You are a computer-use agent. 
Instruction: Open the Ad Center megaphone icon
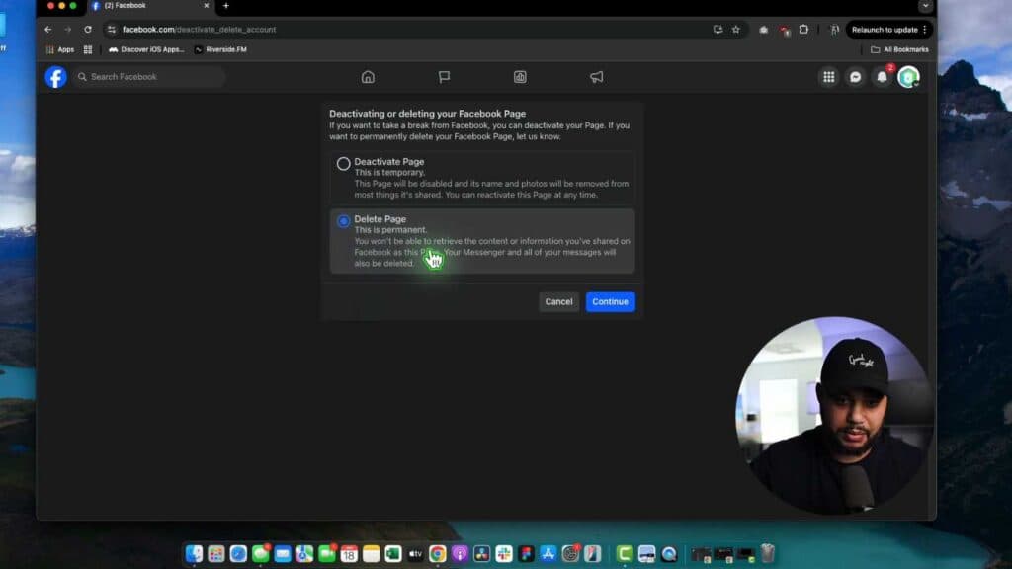pyautogui.click(x=596, y=77)
